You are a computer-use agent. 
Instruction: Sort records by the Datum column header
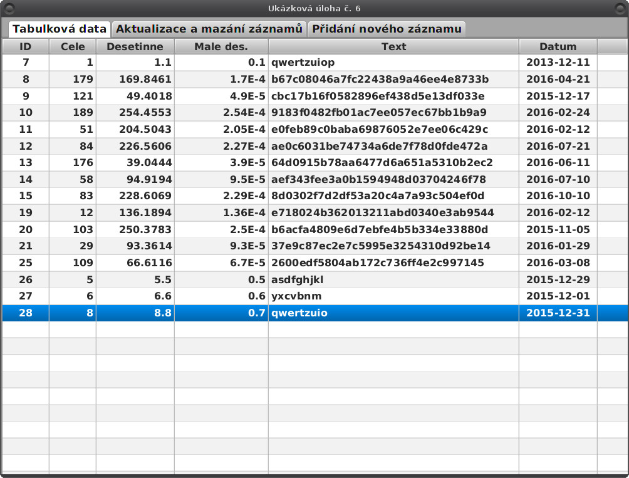tap(558, 46)
